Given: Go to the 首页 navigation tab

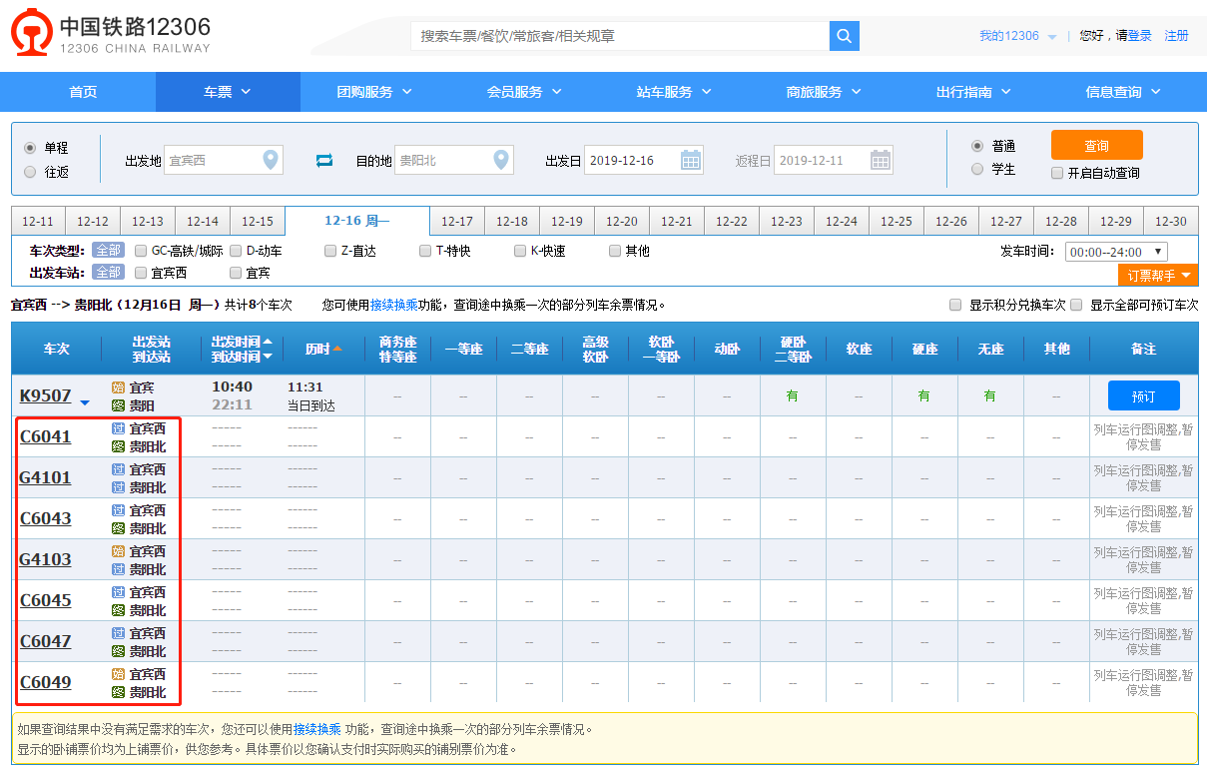Looking at the screenshot, I should [x=83, y=92].
